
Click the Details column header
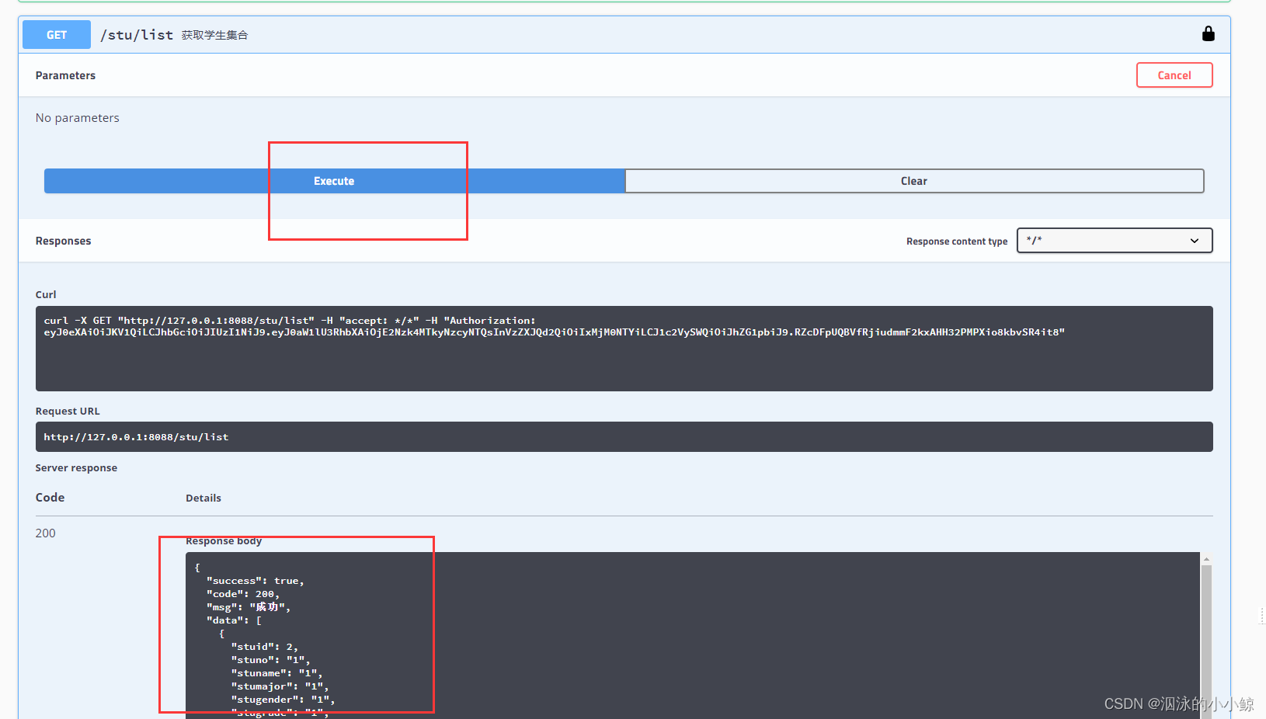coord(203,498)
